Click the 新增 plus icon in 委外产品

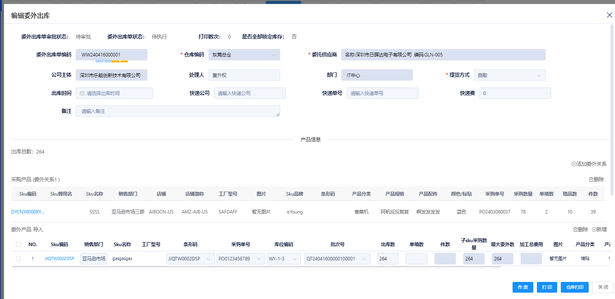(594, 229)
